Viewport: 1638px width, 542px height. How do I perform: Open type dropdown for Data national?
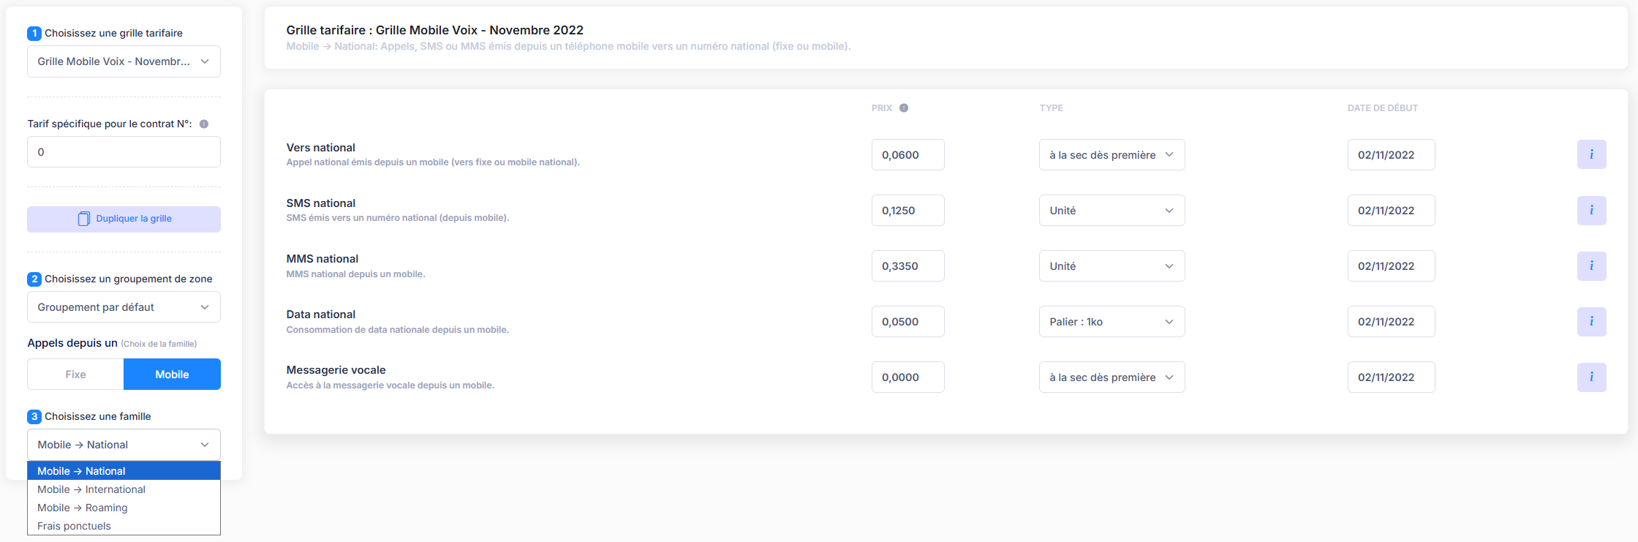(x=1111, y=322)
